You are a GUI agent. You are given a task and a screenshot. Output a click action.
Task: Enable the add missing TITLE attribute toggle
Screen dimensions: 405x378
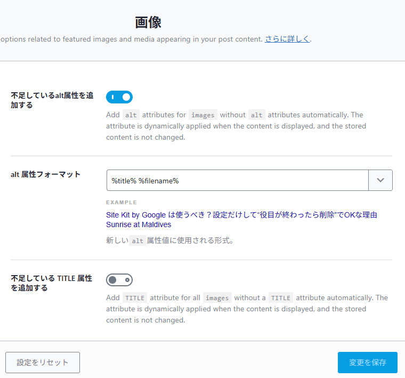click(119, 280)
